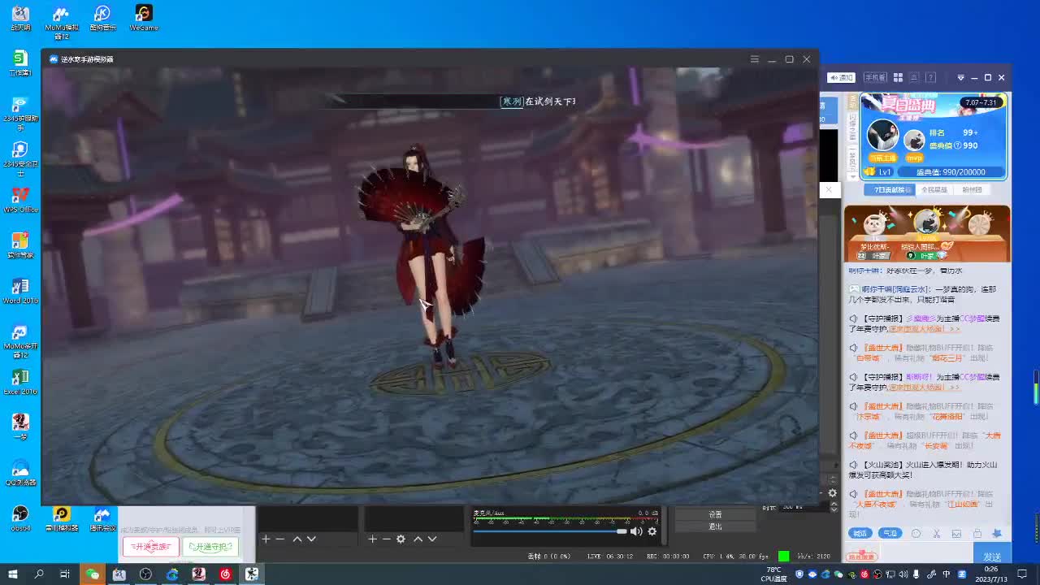Add a new OBS scene with plus
Screen dimensions: 1040x585
click(265, 539)
